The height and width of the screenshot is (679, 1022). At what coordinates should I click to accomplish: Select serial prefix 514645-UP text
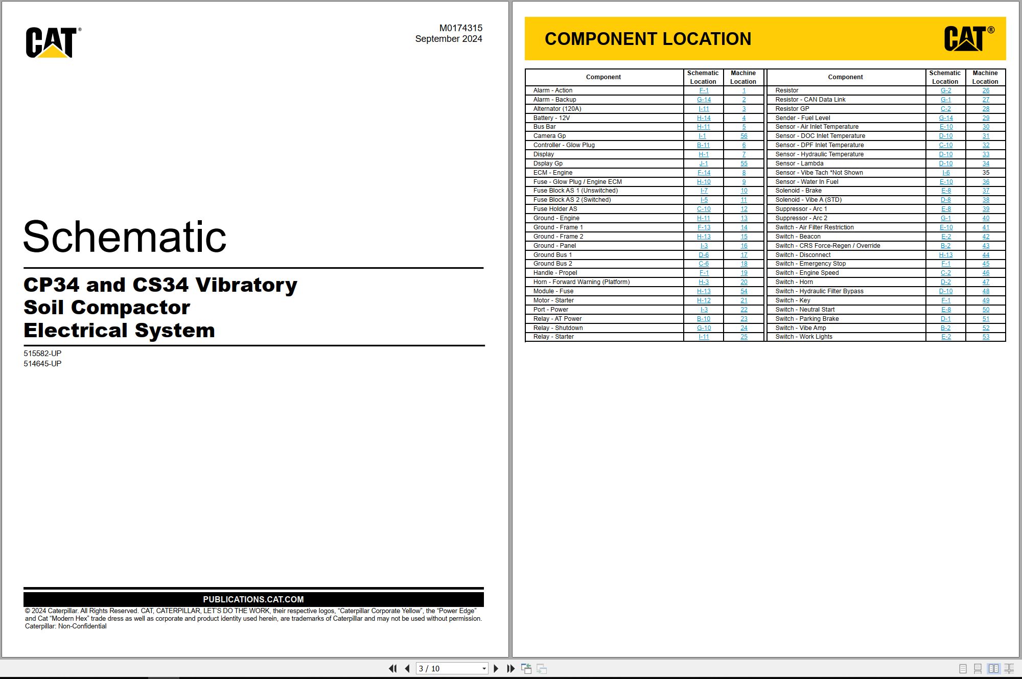(x=42, y=364)
